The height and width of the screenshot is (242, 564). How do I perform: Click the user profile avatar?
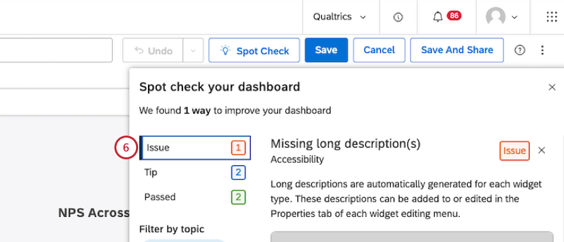(495, 17)
